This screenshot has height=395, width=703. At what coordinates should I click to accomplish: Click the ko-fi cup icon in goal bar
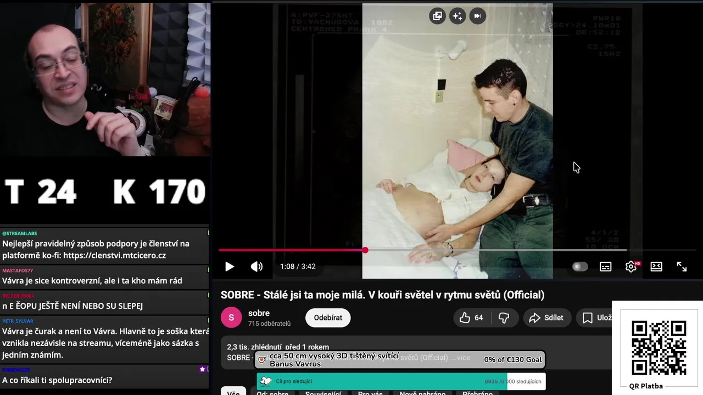[x=263, y=360]
